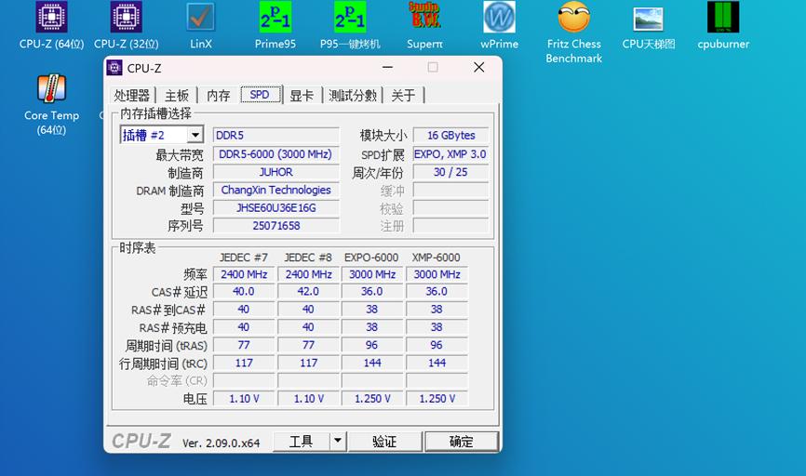Minimize the CPU-Z window

point(387,67)
